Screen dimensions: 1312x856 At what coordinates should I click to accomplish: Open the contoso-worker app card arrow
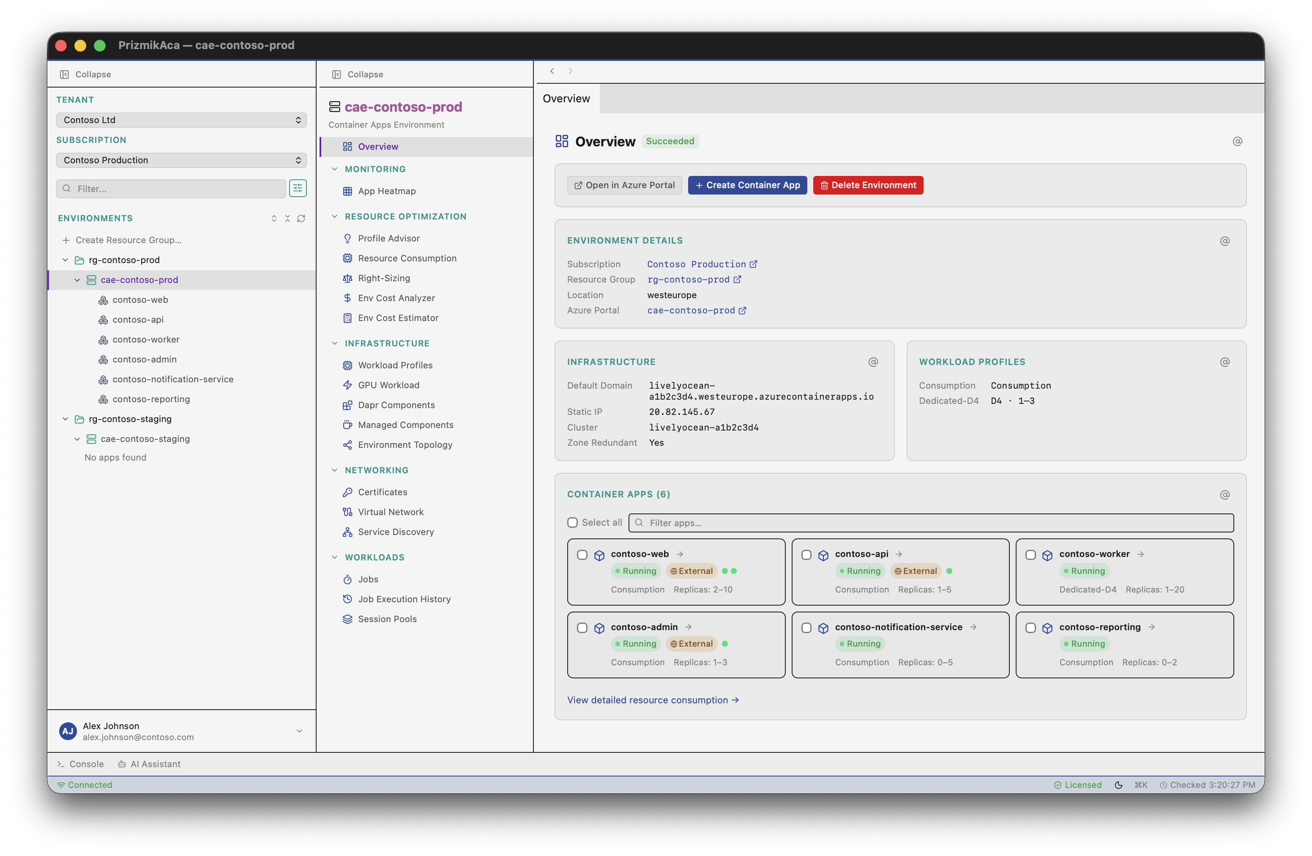[1140, 554]
